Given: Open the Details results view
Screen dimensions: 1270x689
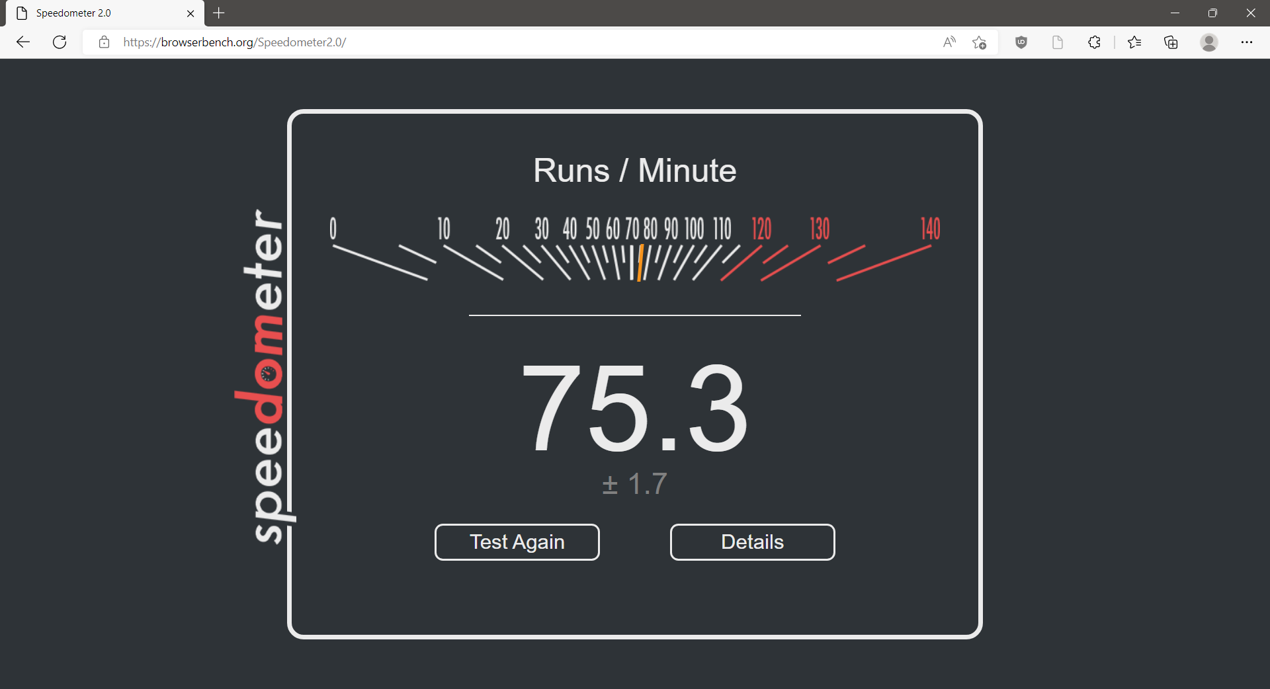Looking at the screenshot, I should pos(753,542).
